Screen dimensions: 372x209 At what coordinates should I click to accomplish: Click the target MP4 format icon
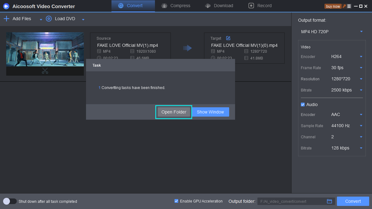[213, 51]
